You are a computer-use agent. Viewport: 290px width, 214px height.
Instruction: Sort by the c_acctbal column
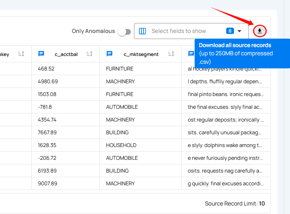(89, 54)
